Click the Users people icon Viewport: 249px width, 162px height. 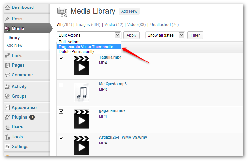[x=7, y=127]
